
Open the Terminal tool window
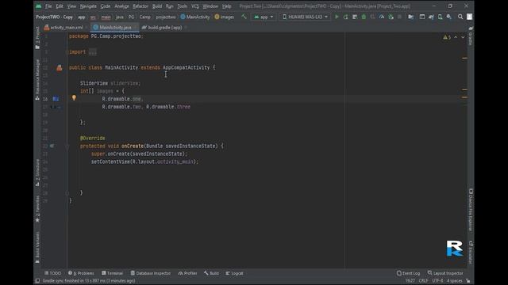[112, 273]
